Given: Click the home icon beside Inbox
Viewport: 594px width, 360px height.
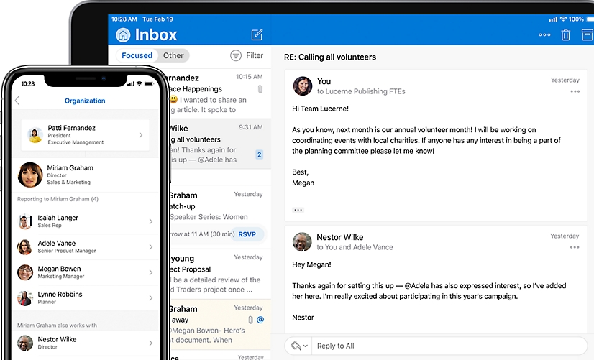Looking at the screenshot, I should [124, 35].
